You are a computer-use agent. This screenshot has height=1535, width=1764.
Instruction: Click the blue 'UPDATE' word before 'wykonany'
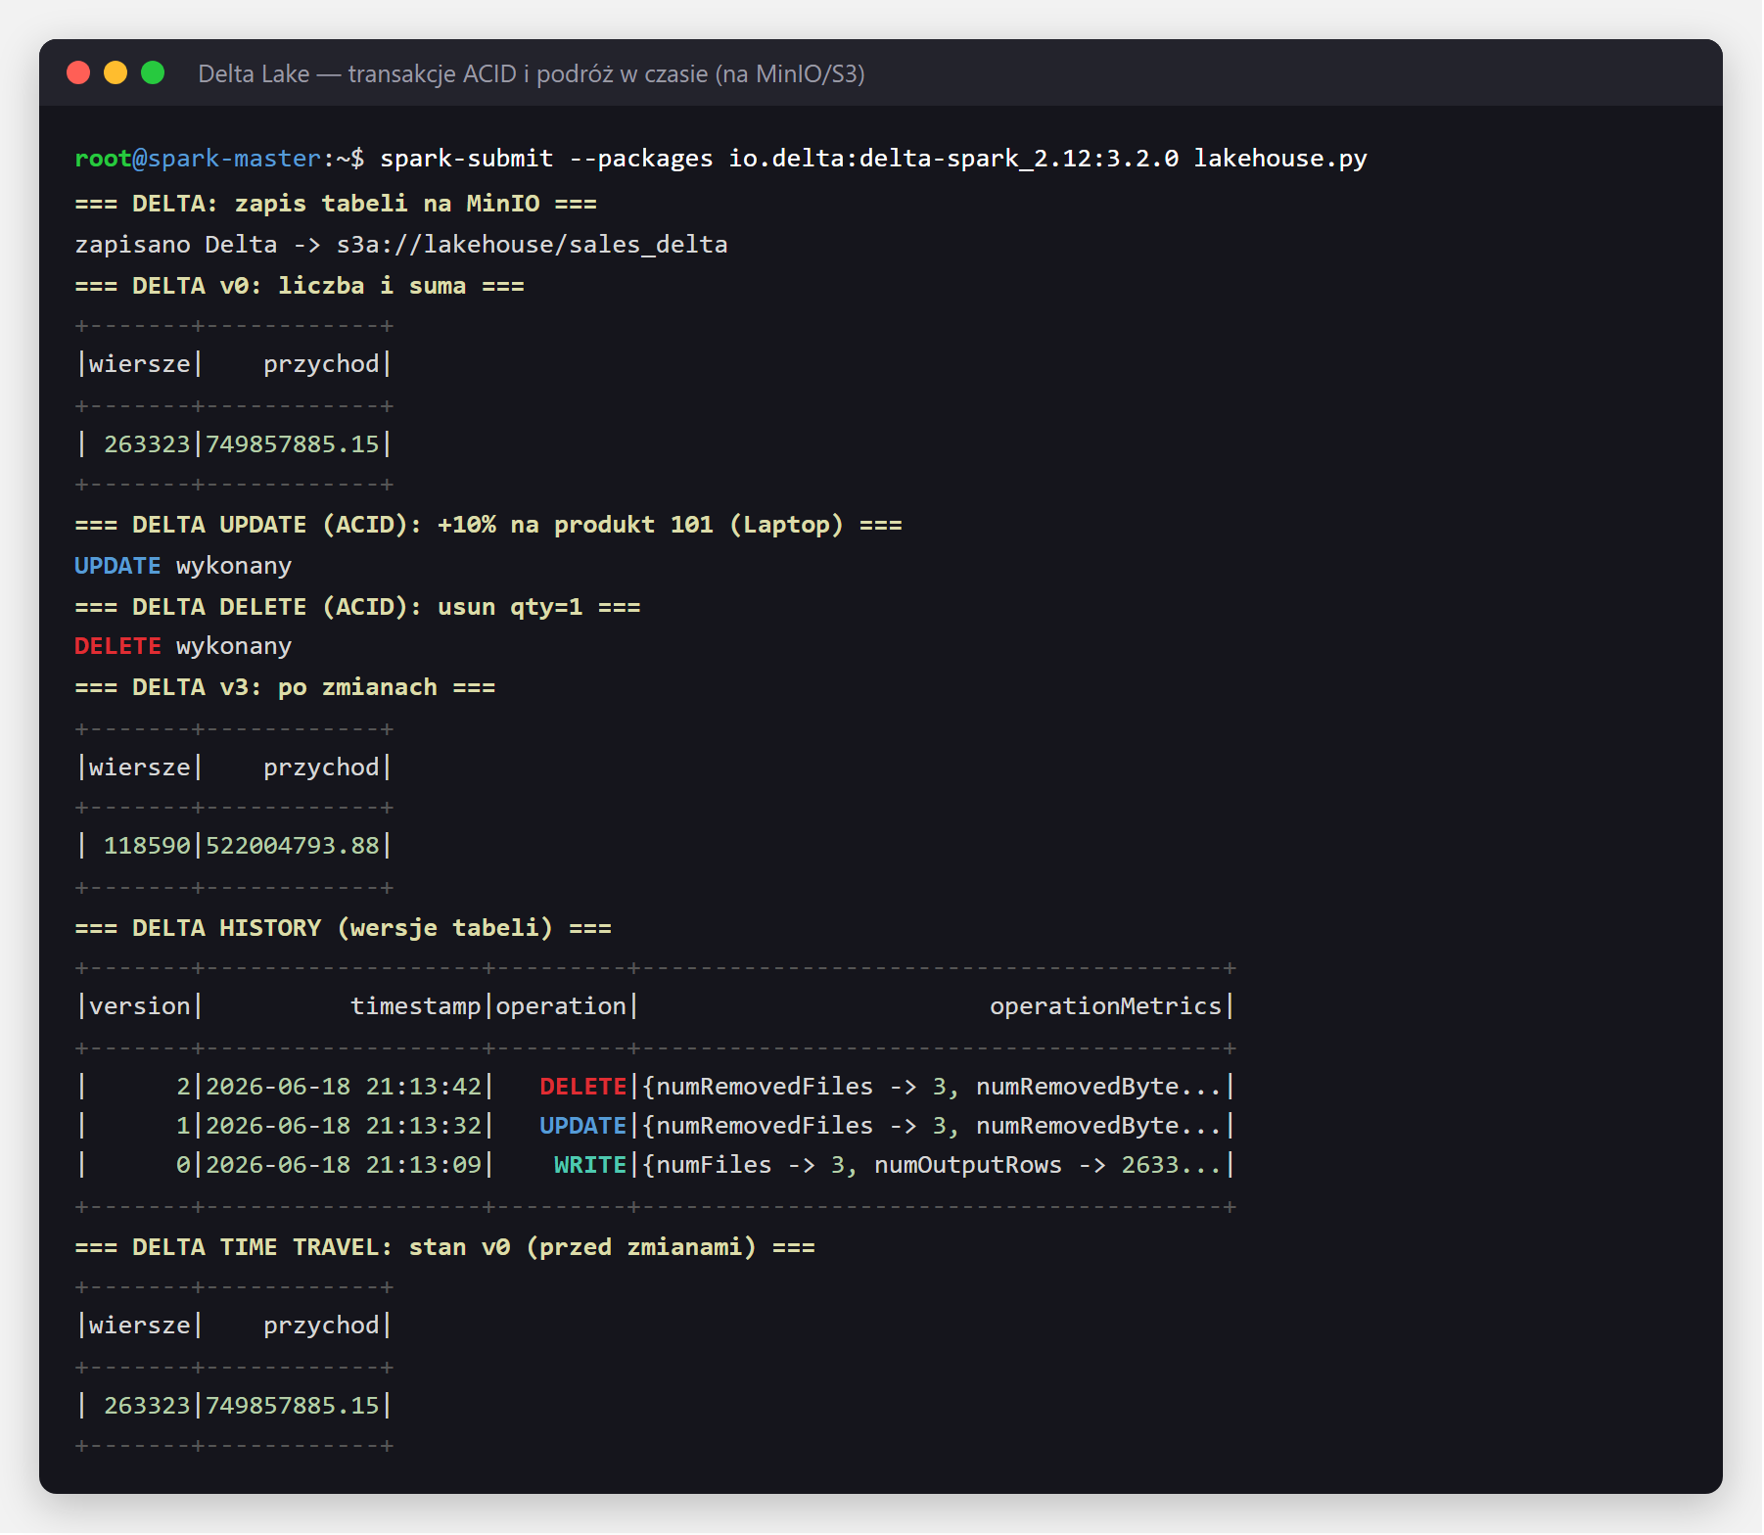[117, 566]
